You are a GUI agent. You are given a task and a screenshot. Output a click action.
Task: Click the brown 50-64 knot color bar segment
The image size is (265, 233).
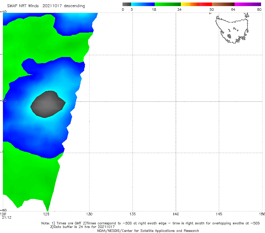[x=223, y=4]
